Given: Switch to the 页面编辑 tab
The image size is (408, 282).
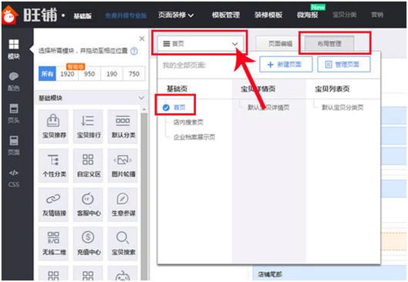Looking at the screenshot, I should pos(280,44).
